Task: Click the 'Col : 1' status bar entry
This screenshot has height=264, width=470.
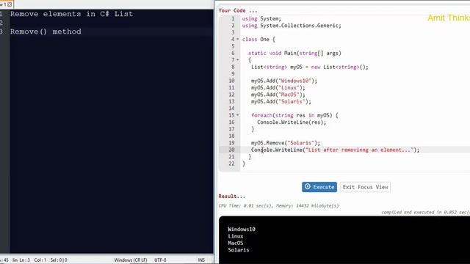Action: coord(40,260)
